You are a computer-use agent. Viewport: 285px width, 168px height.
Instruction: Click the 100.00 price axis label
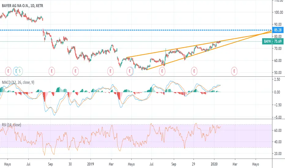pos(279,12)
